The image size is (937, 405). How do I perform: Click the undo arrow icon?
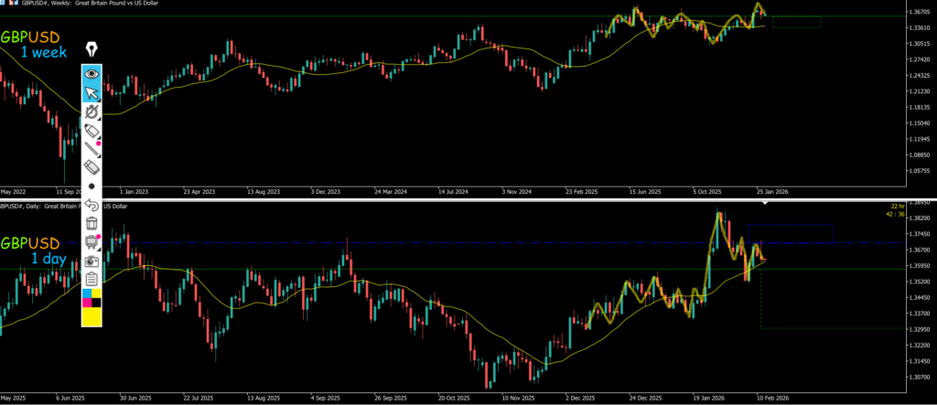pos(92,205)
